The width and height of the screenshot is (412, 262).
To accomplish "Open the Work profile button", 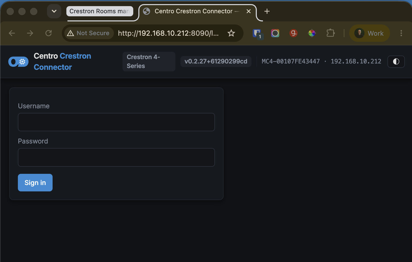I will coord(369,33).
